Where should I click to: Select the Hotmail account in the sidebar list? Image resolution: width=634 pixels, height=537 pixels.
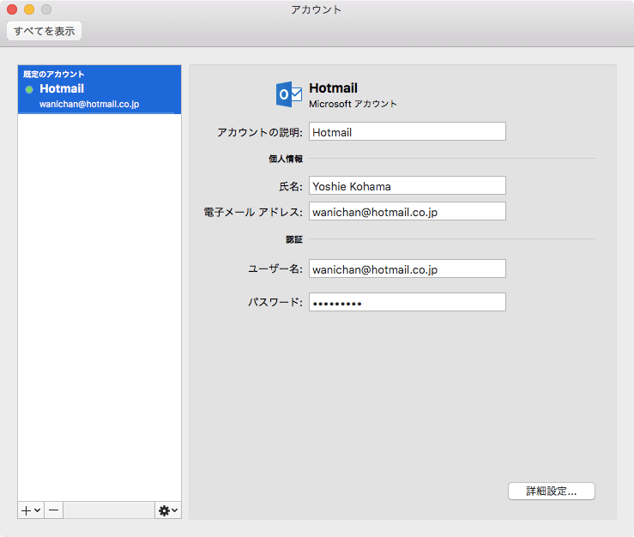pos(100,89)
